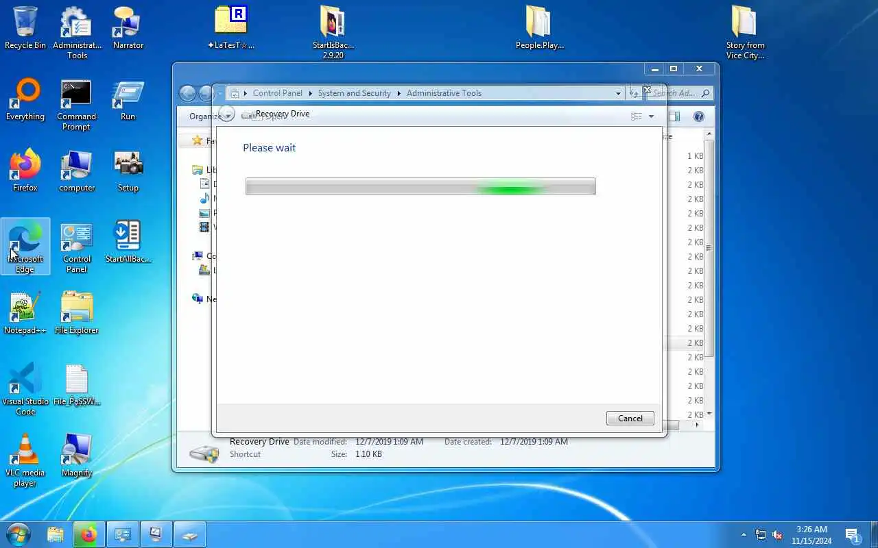Open the Run desktop shortcut
Screen dimensions: 878x548
click(x=128, y=100)
